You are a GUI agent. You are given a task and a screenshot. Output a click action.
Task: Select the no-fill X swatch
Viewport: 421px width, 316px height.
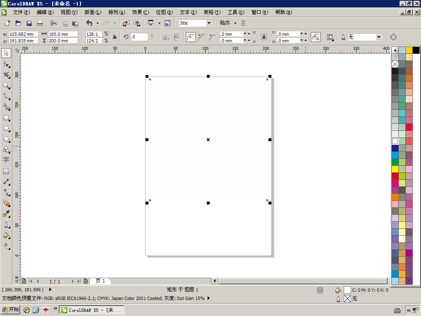395,64
